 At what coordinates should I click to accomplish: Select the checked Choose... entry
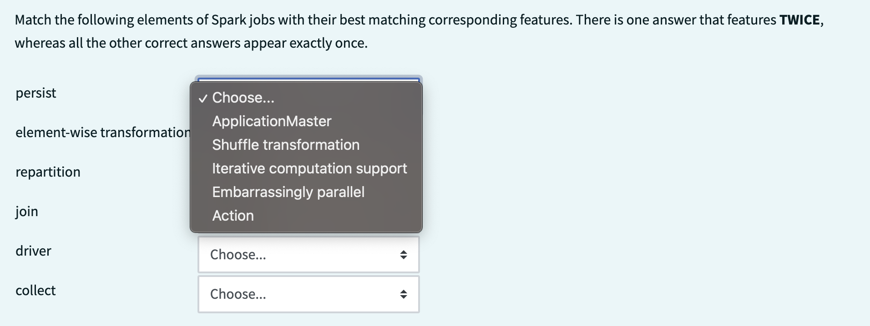click(243, 97)
